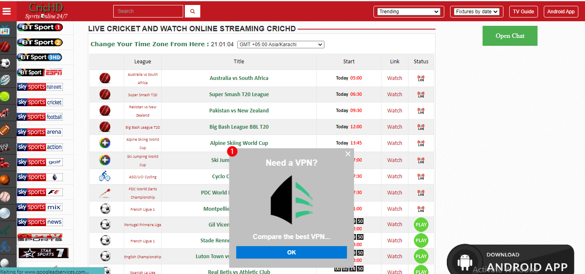Click the LIVE status icon for Australia vs South Africa
This screenshot has height=274, width=585.
pos(421,78)
